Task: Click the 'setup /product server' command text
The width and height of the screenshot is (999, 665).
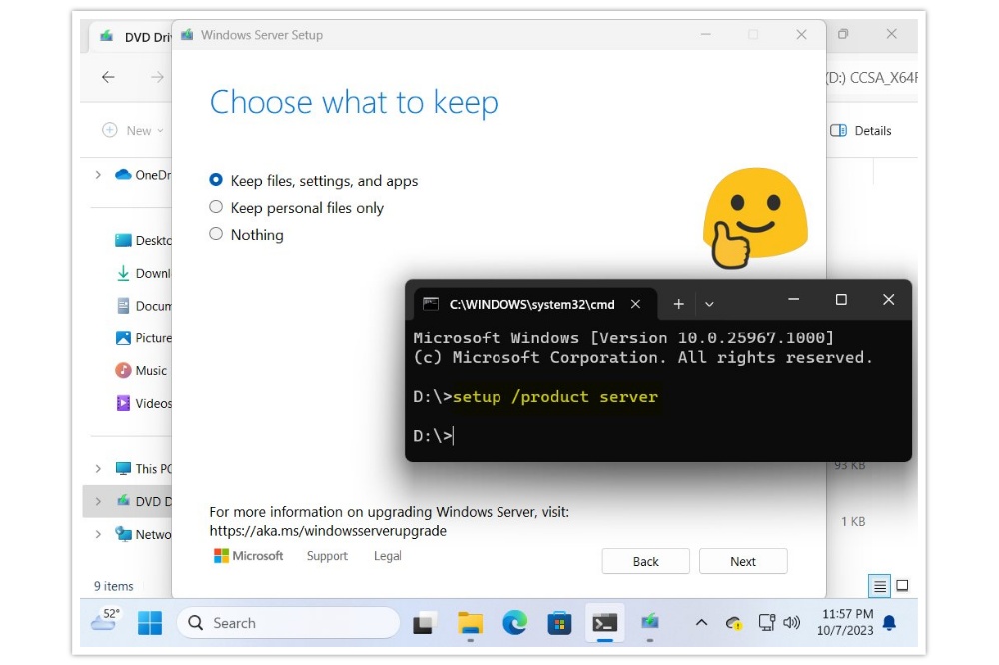Action: point(554,396)
